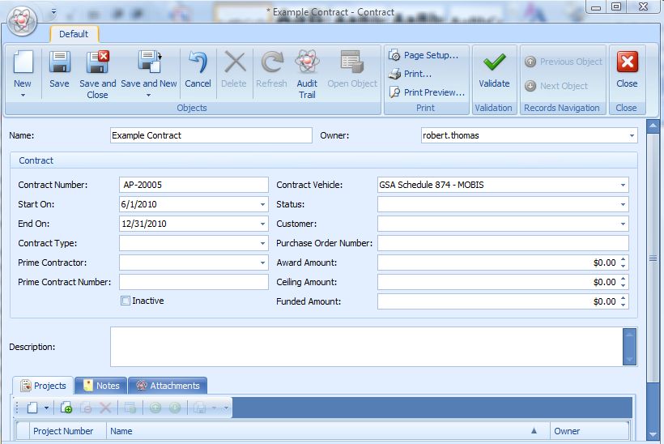Open the End On date dropdown
The width and height of the screenshot is (664, 444).
coord(262,224)
